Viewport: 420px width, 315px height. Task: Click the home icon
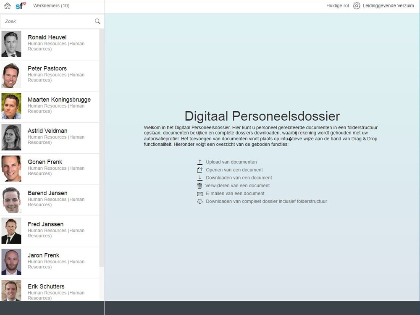click(7, 6)
